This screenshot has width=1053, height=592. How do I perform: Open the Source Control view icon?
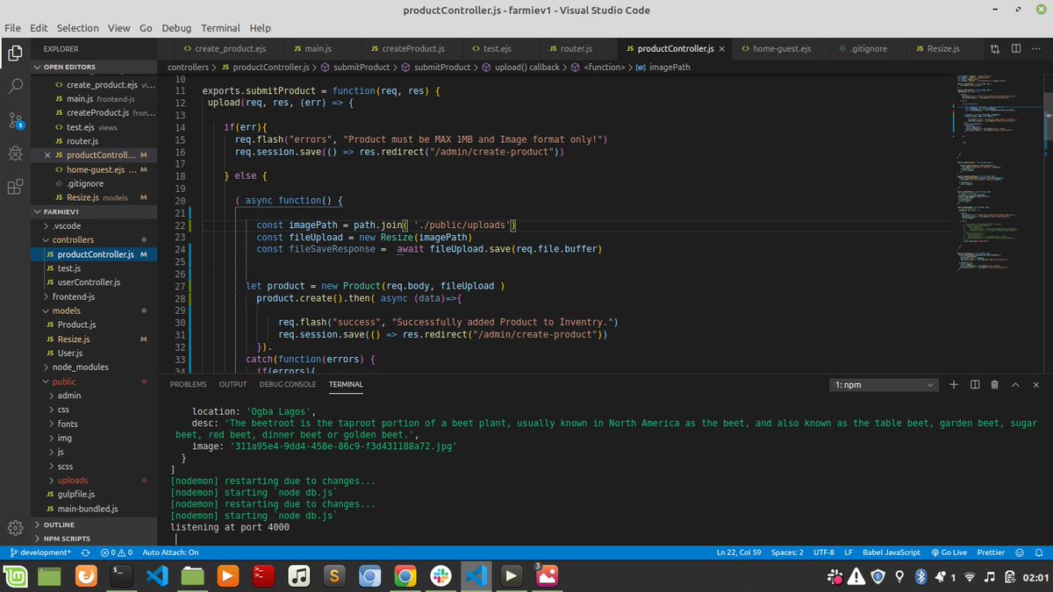(x=15, y=120)
